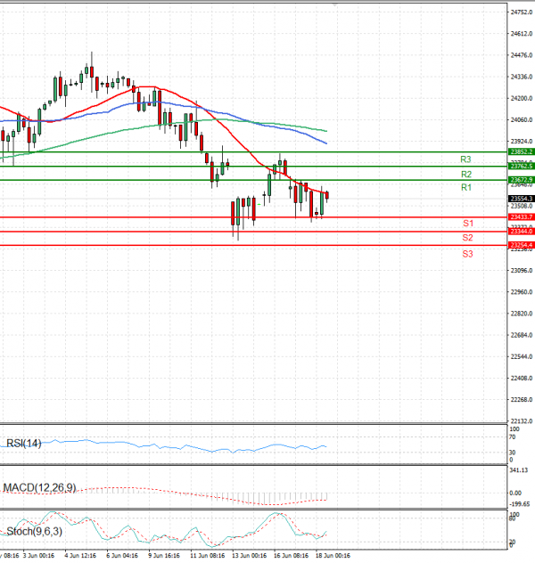Click the 9 Jun 16:16 time label
Viewport: 535px width, 563px height.
(x=164, y=556)
